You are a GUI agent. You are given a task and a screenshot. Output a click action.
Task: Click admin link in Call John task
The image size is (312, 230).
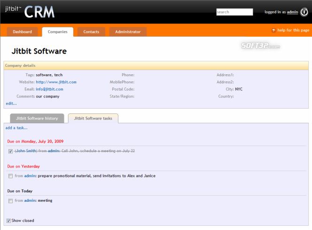coord(53,151)
